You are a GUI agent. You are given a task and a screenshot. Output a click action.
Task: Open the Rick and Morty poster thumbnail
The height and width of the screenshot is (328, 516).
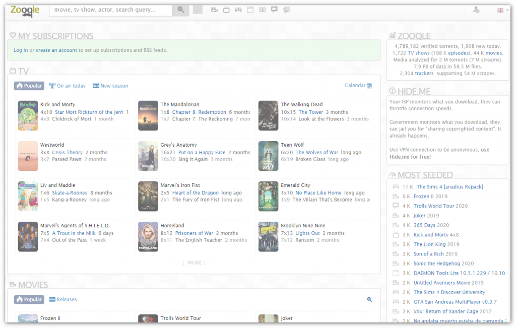click(28, 116)
